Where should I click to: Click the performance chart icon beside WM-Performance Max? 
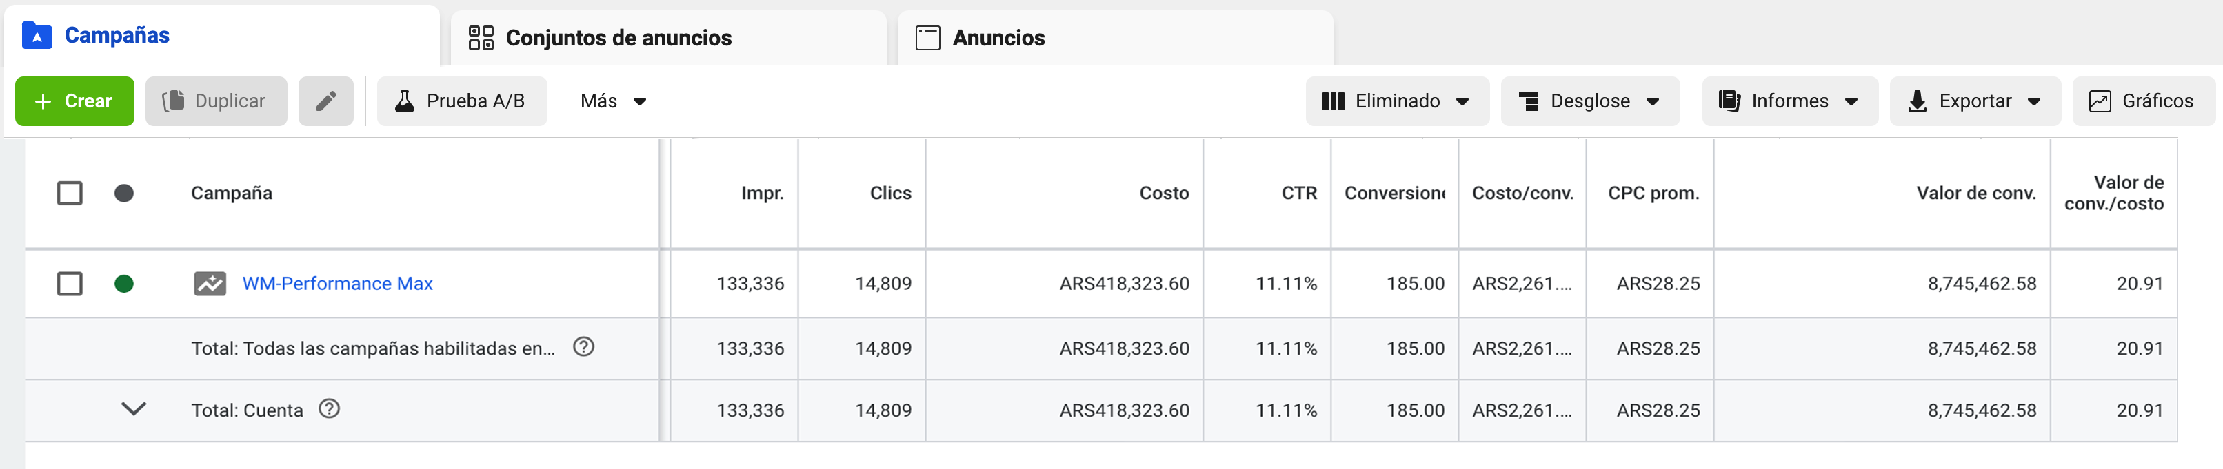[210, 284]
